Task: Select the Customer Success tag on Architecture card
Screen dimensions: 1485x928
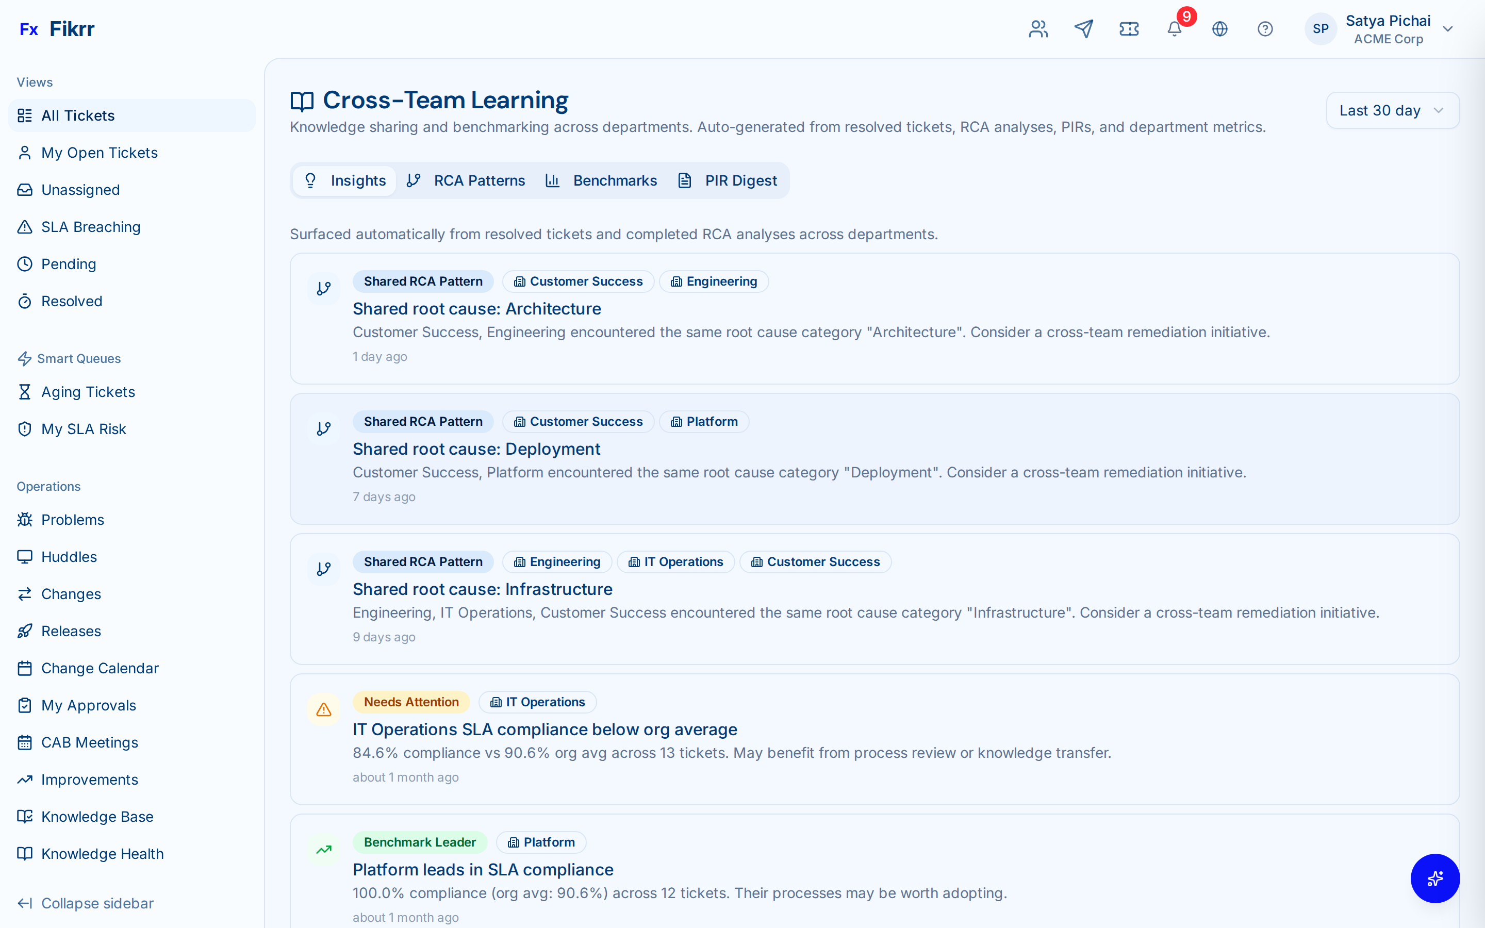Action: point(577,281)
